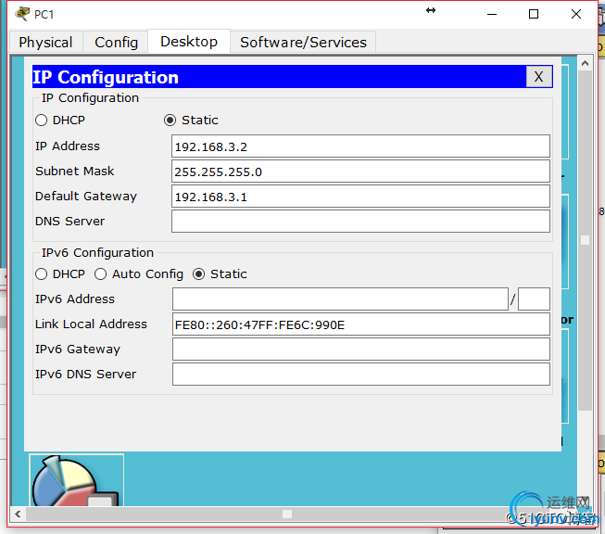Choose Static under IPv6 Configuration

(x=199, y=274)
